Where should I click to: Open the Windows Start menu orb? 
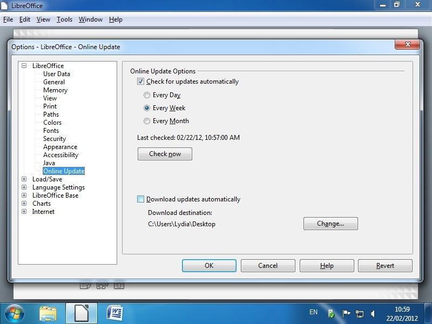click(x=14, y=314)
